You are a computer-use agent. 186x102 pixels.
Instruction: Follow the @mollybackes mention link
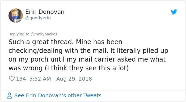pyautogui.click(x=44, y=34)
